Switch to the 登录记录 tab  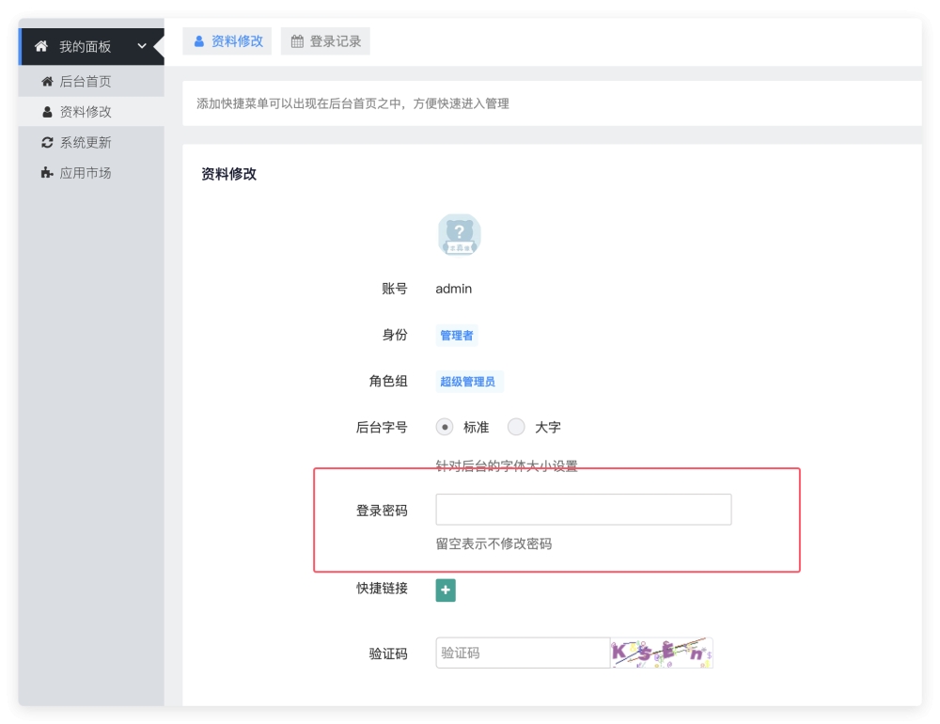pyautogui.click(x=325, y=41)
